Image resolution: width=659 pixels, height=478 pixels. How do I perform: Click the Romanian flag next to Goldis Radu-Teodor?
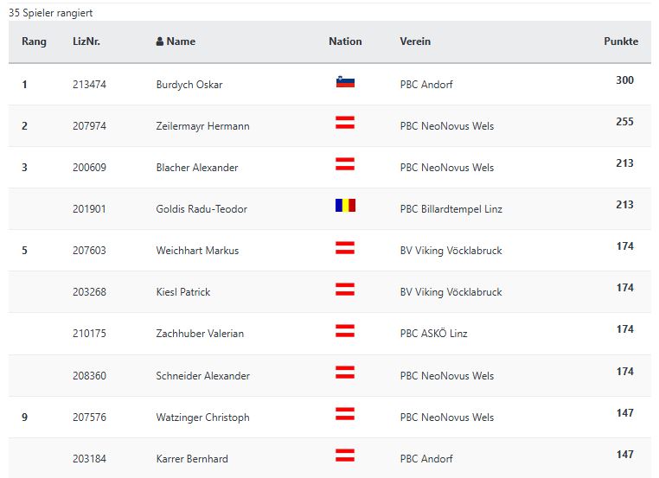345,206
